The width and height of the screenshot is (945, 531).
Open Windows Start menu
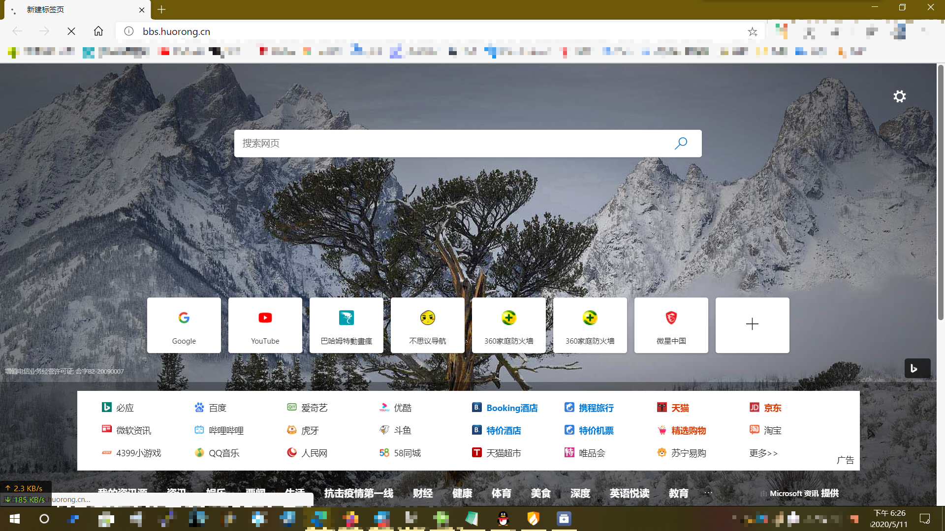[x=15, y=519]
